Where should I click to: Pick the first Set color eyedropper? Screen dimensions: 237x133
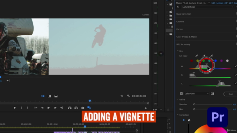197,56
